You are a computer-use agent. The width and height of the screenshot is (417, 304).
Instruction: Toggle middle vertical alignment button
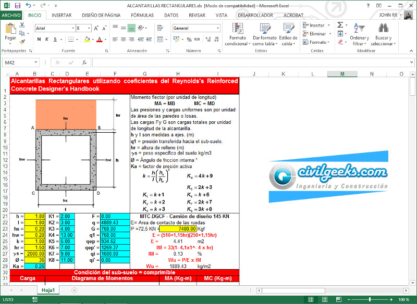click(122, 28)
